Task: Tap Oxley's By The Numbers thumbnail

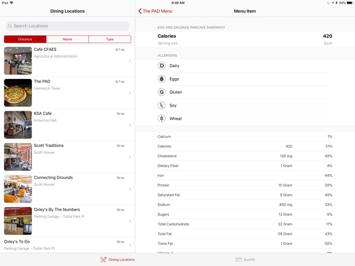Action: tap(18, 221)
